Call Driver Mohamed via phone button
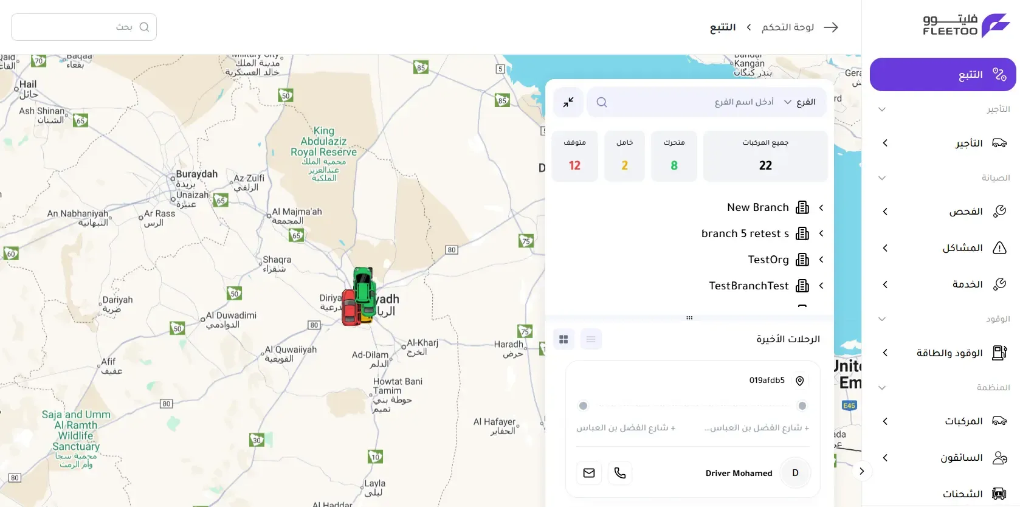 tap(620, 473)
